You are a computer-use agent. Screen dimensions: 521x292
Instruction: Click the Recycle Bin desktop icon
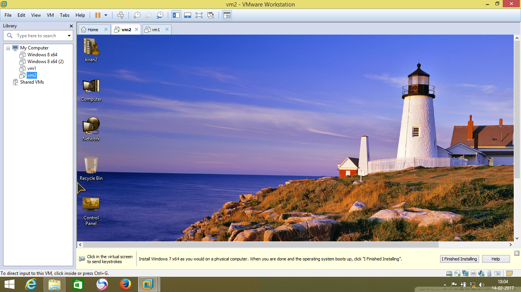coord(91,169)
